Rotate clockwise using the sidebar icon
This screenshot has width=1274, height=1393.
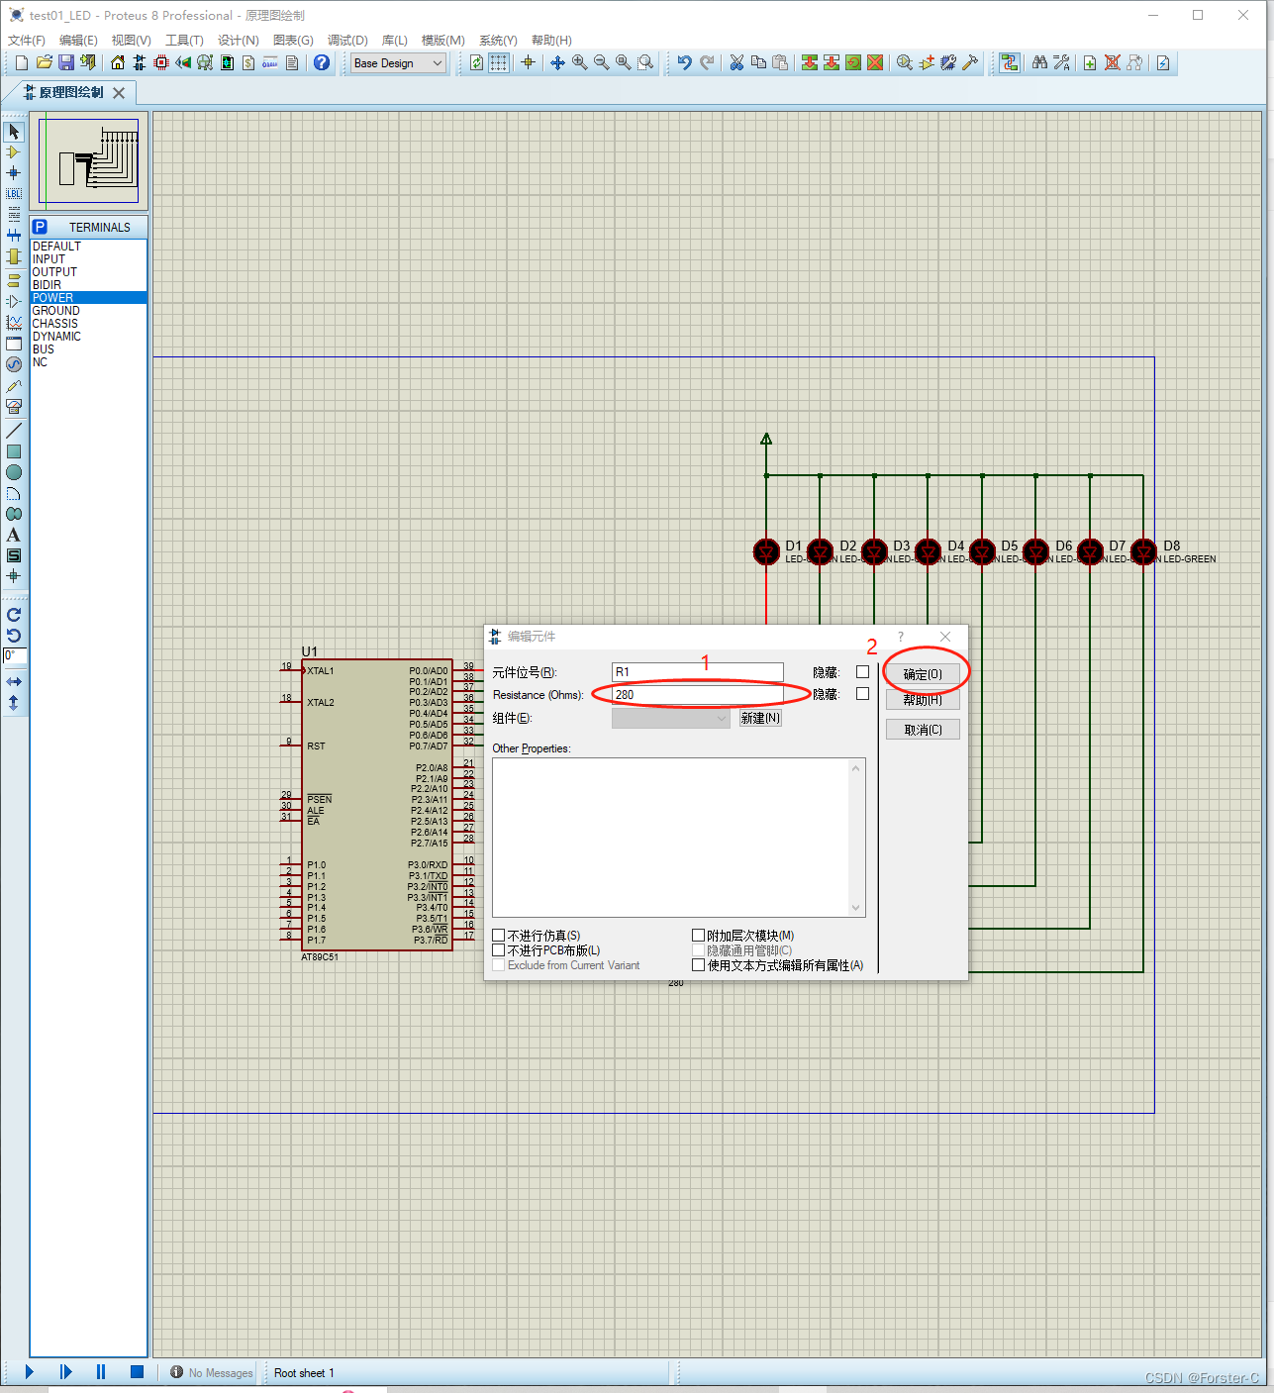pyautogui.click(x=14, y=615)
